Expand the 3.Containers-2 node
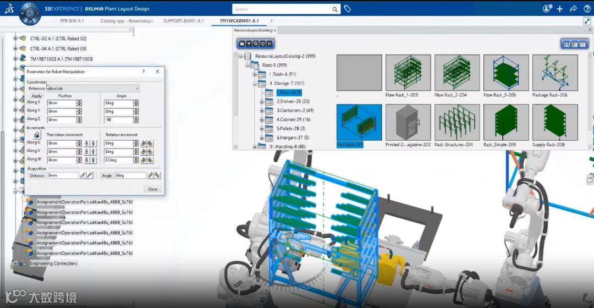 tap(262, 111)
